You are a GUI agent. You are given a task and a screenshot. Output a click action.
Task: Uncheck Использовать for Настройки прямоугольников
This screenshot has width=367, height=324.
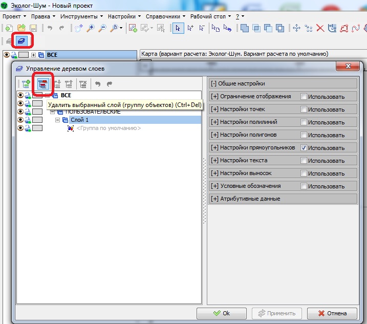point(304,147)
